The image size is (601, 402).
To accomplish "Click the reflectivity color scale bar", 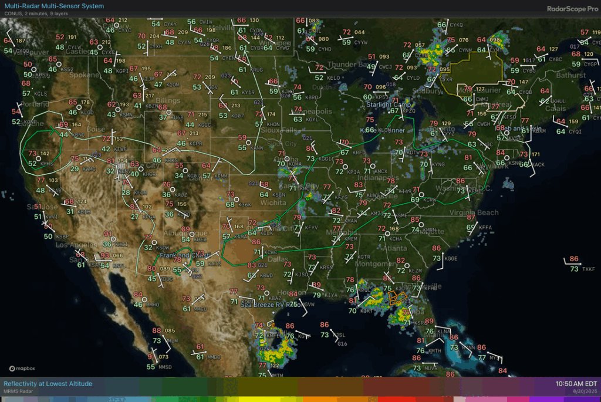I will [x=300, y=399].
